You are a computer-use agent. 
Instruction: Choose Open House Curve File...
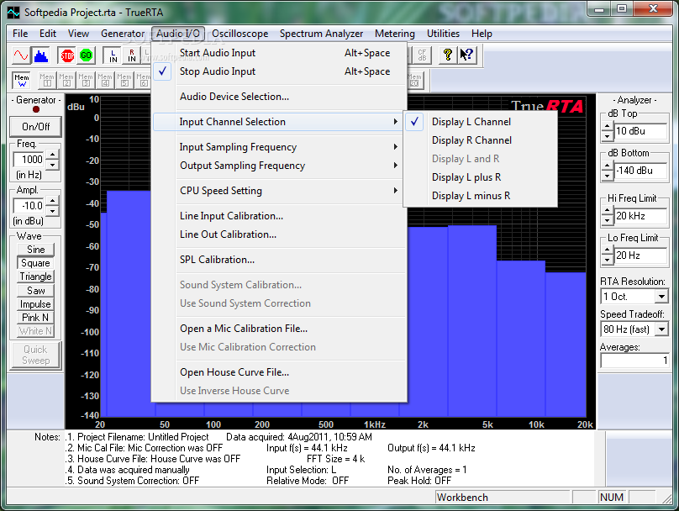coord(279,372)
